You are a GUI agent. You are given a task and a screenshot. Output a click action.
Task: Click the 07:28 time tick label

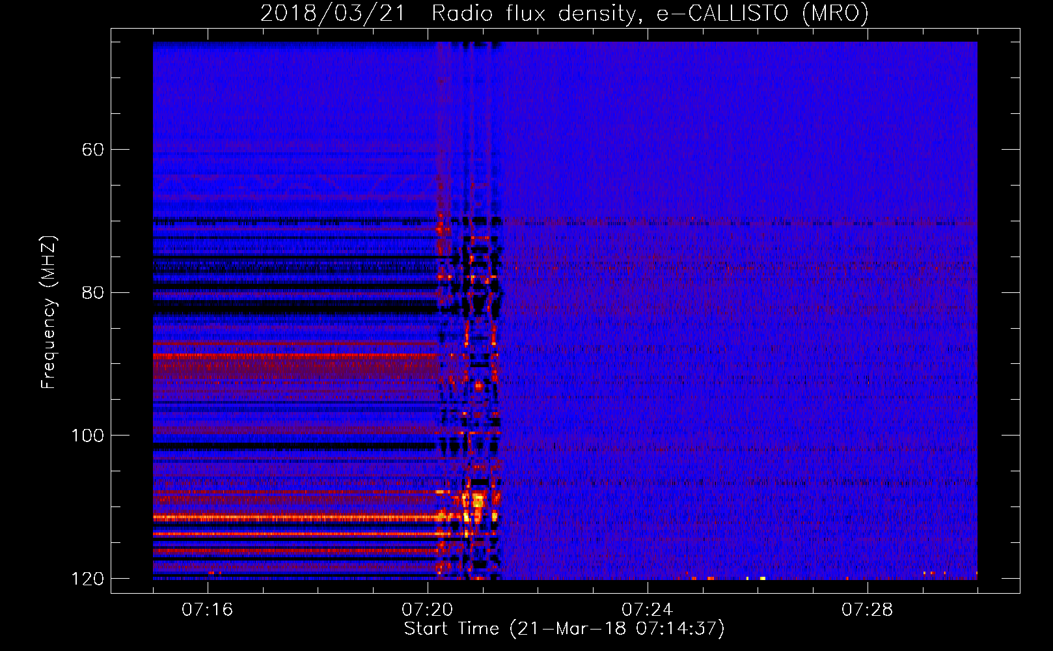pos(867,609)
